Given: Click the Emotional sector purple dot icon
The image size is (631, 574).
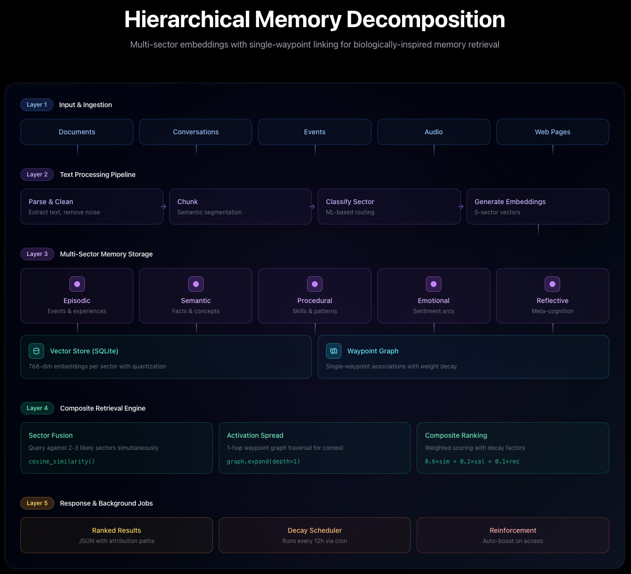Looking at the screenshot, I should 434,284.
